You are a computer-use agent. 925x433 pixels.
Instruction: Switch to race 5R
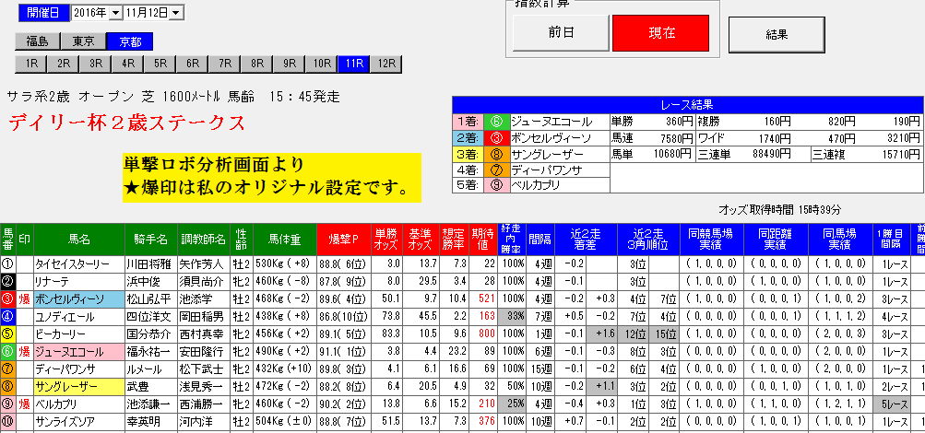tap(160, 64)
